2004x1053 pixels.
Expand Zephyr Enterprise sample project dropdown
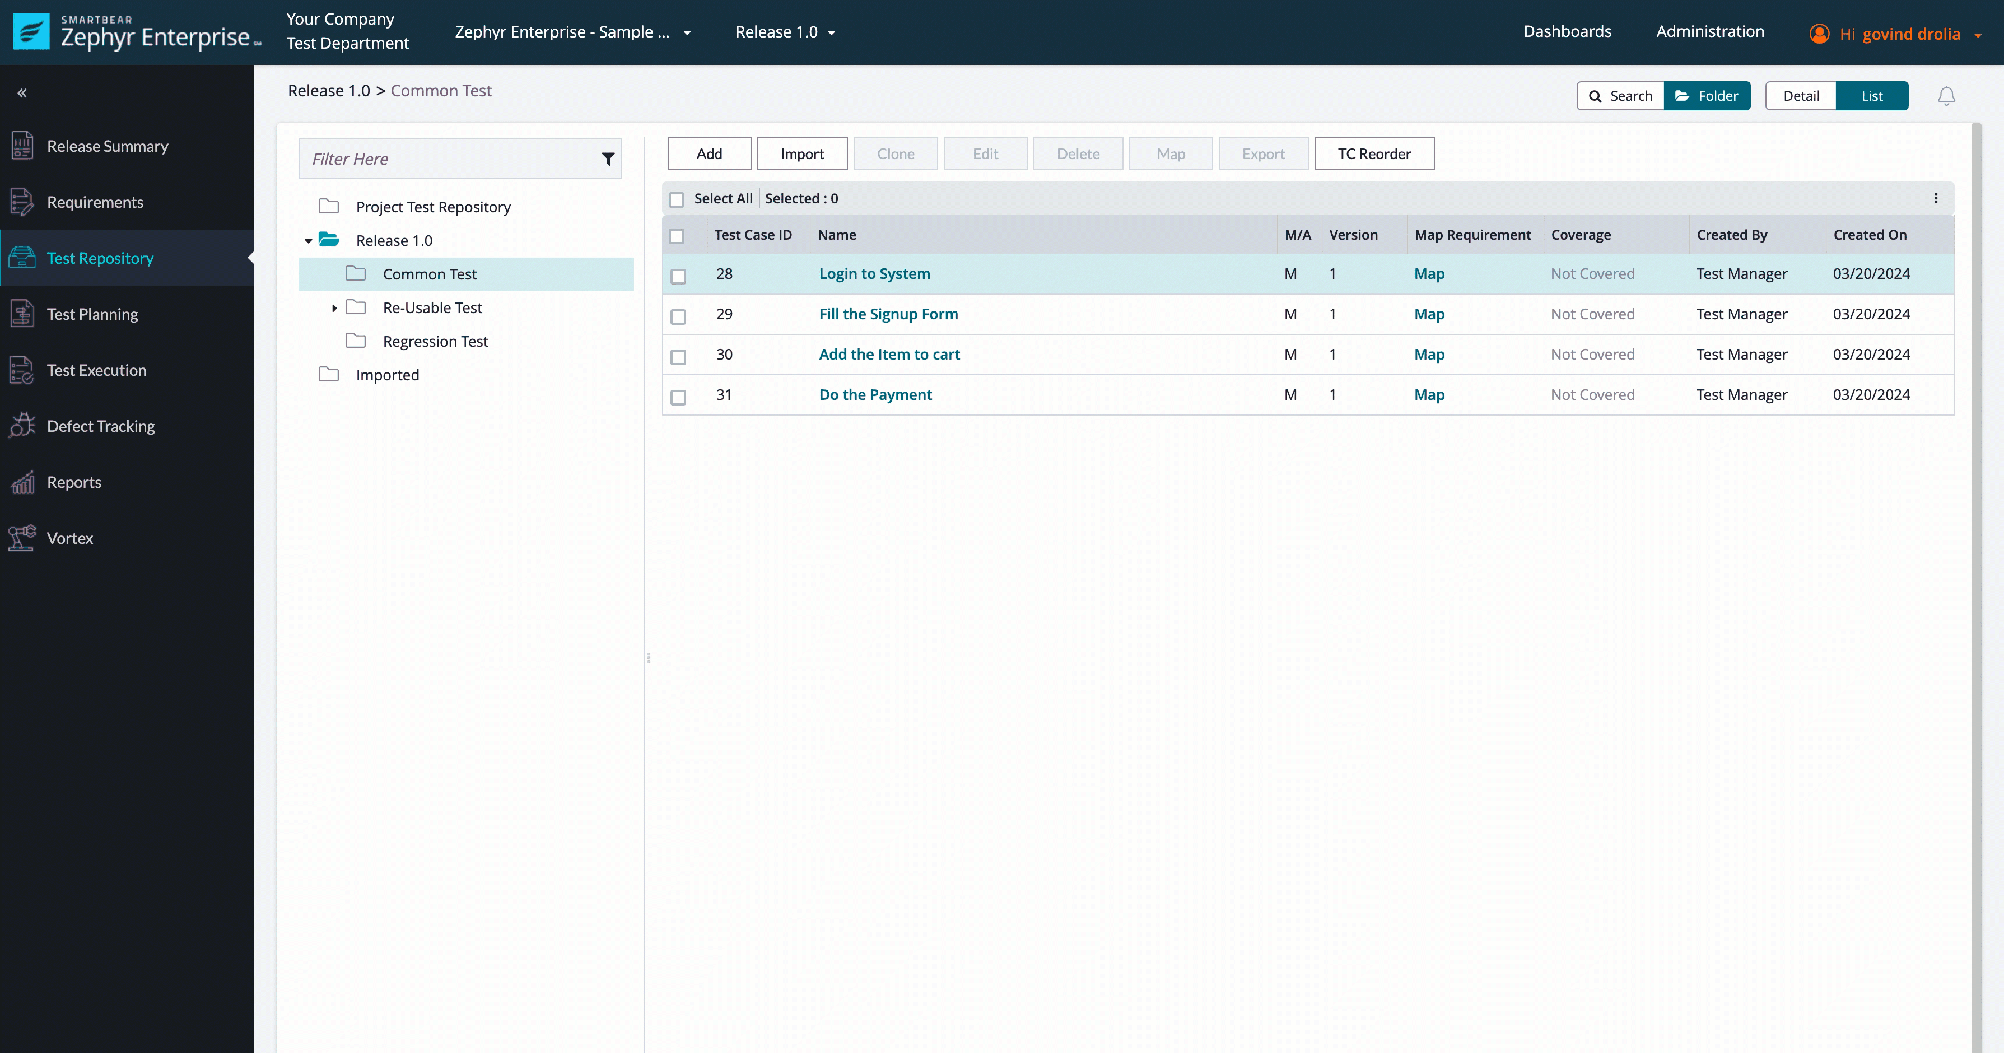pos(688,33)
